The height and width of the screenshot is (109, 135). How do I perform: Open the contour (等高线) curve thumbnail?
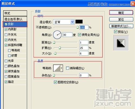(57, 68)
